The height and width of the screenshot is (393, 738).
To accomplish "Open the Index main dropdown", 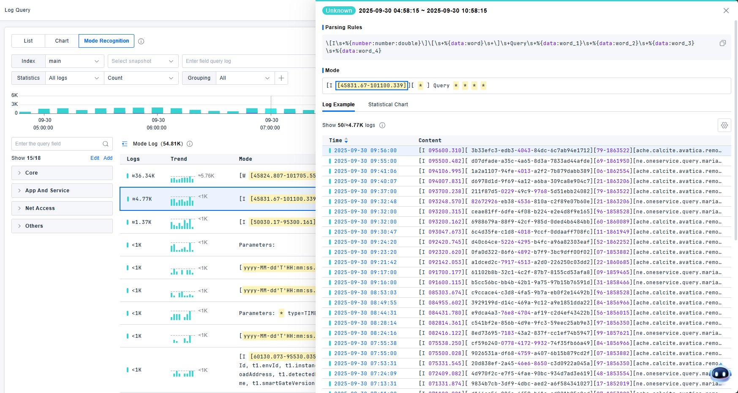I will 74,61.
